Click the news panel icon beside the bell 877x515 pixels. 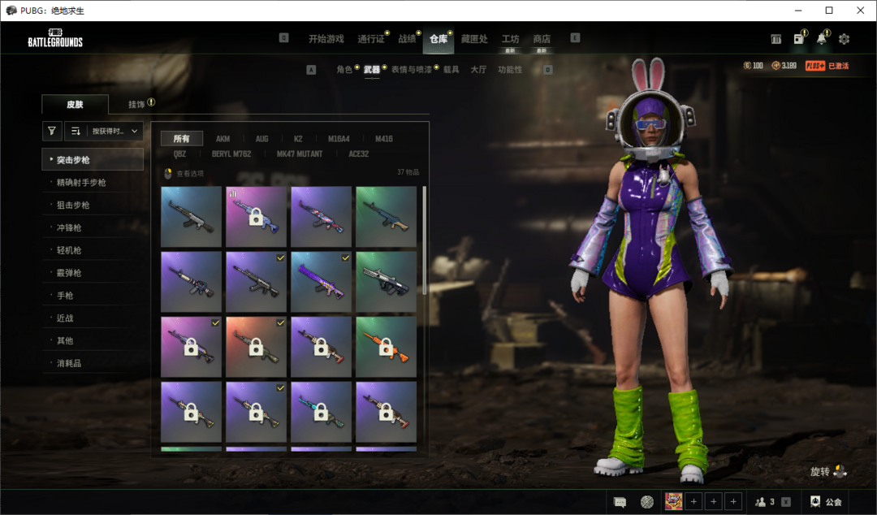tap(799, 39)
